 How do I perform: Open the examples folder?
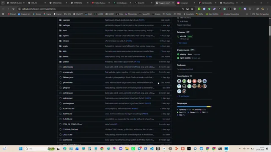point(66,20)
